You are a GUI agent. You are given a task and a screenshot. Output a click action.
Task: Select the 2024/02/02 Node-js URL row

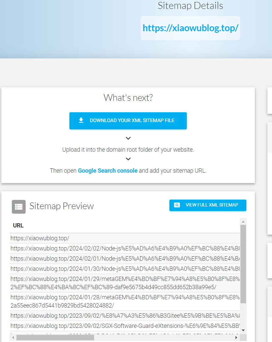pos(125,248)
